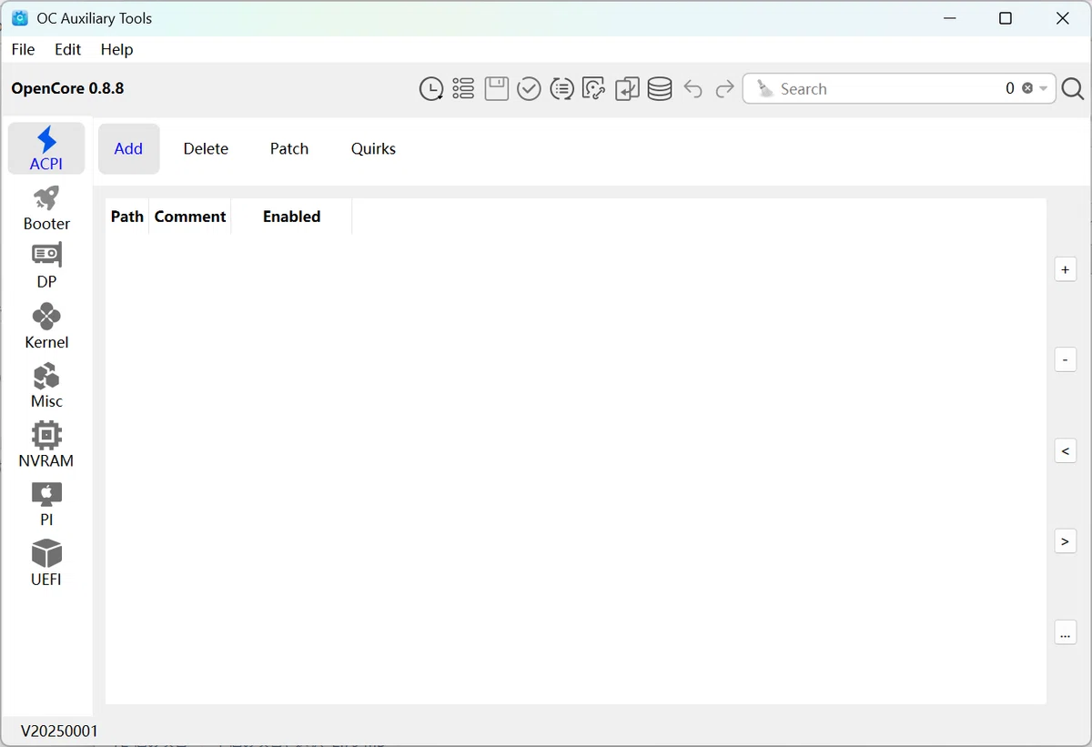
Task: Click the bulleted list icon in toolbar
Action: [463, 89]
